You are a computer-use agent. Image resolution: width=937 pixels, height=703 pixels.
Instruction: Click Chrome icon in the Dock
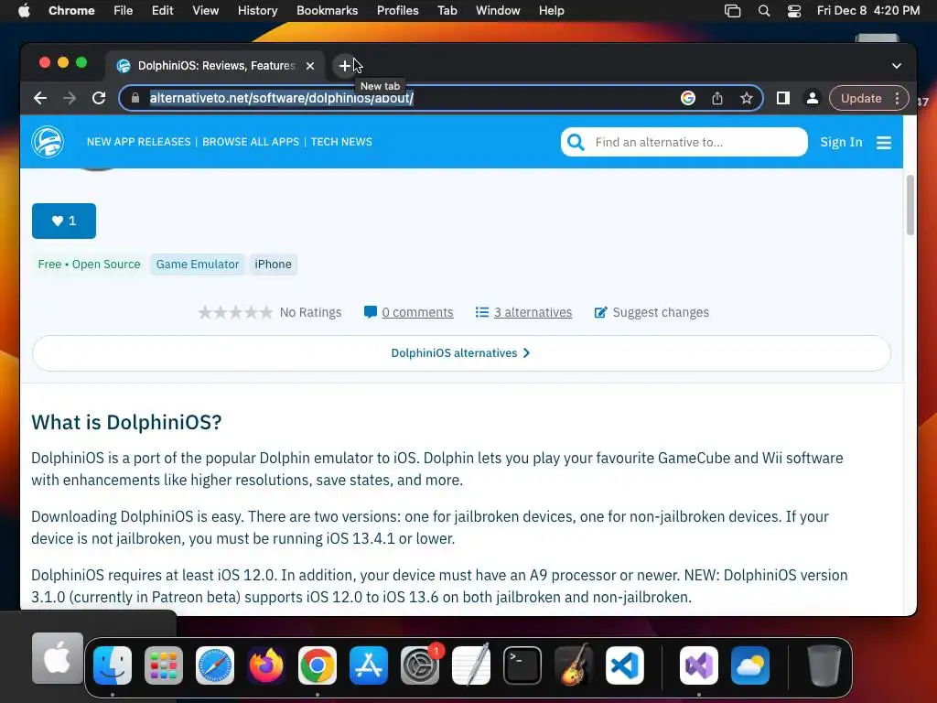(318, 665)
